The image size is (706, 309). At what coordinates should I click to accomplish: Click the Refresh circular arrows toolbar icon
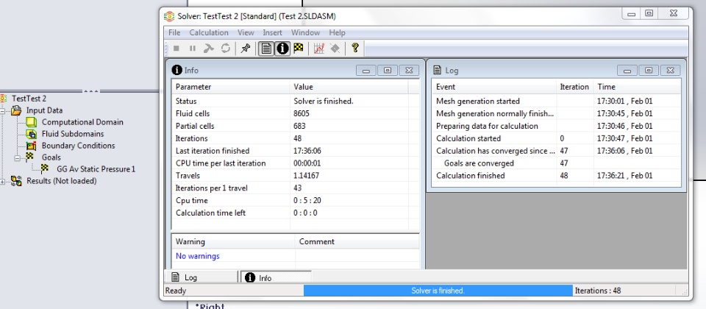coord(226,49)
